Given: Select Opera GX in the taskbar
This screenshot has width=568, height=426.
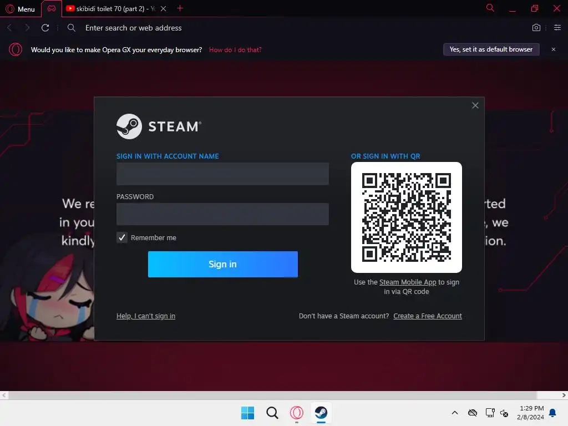Looking at the screenshot, I should point(297,413).
